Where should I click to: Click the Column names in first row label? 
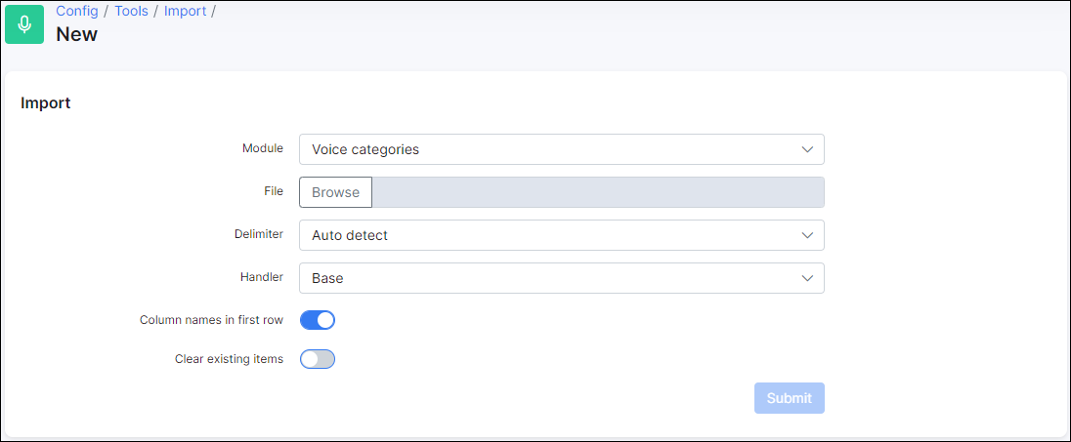coord(211,320)
